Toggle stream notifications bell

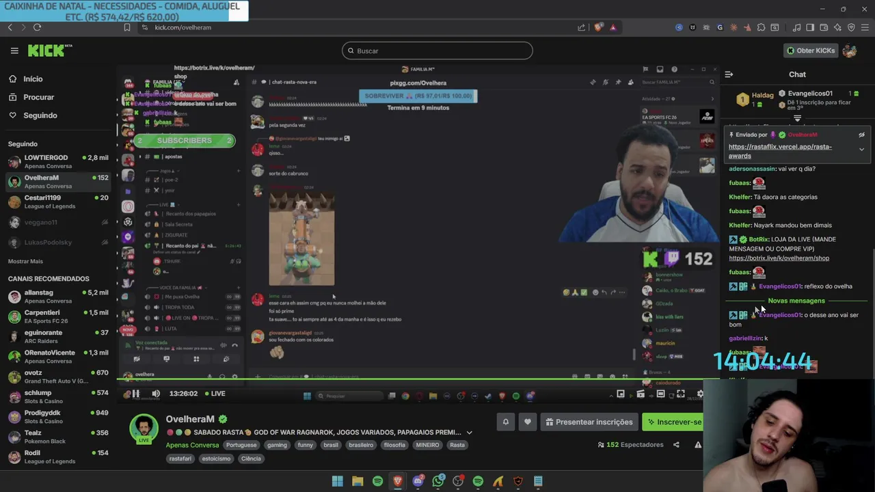(505, 422)
